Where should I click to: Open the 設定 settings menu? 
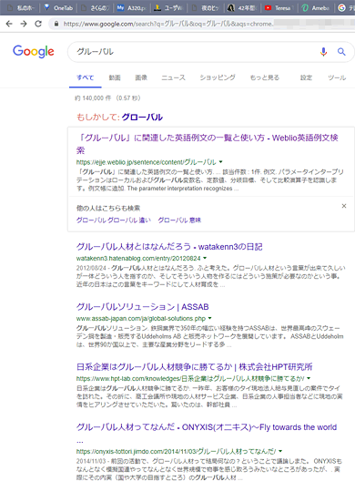coord(306,77)
